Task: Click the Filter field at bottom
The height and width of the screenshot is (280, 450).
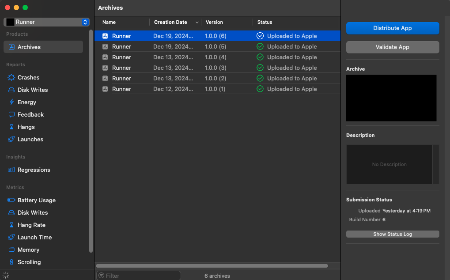Action: 139,276
